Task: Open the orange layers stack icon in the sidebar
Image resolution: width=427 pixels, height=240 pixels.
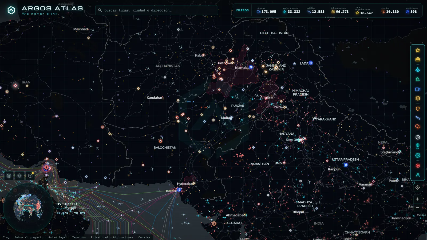Action: 418,98
